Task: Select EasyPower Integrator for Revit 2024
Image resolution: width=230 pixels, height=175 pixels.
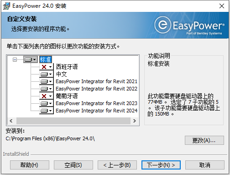Action: click(x=96, y=111)
